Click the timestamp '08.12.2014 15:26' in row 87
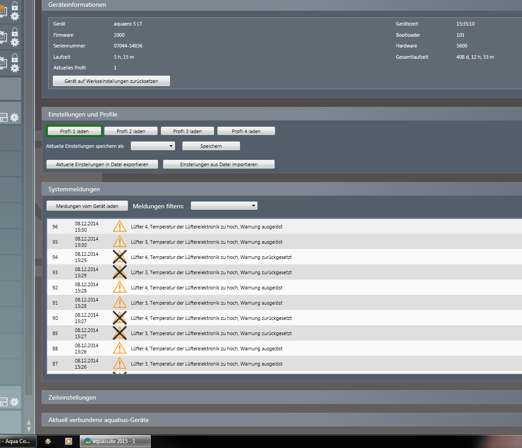522x448 pixels. (87, 364)
